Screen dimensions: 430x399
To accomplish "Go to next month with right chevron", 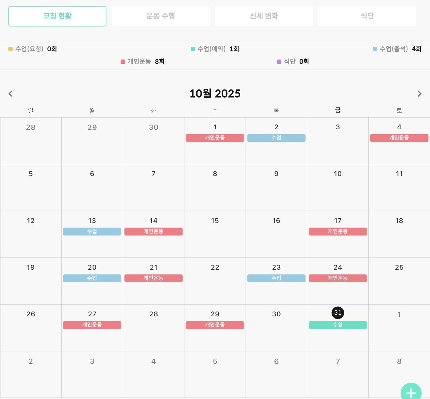I will (419, 94).
